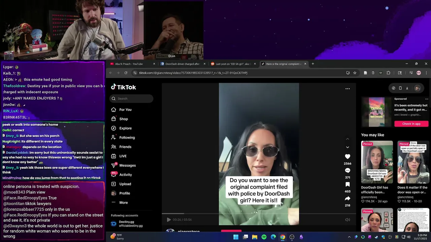Open TikTok Shop in sidebar
Image resolution: width=431 pixels, height=242 pixels.
120,119
